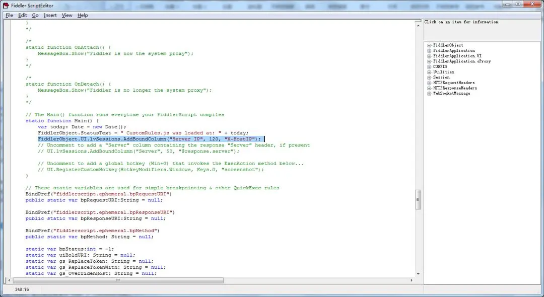Expand the CONFIG tree node
544x297 pixels.
point(429,67)
